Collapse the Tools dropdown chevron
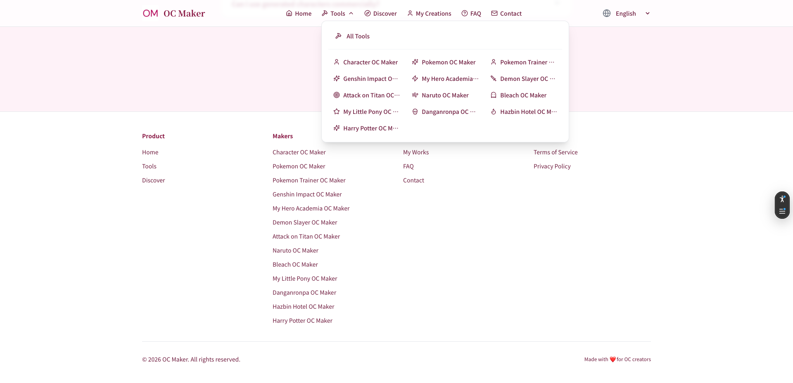 pos(351,13)
